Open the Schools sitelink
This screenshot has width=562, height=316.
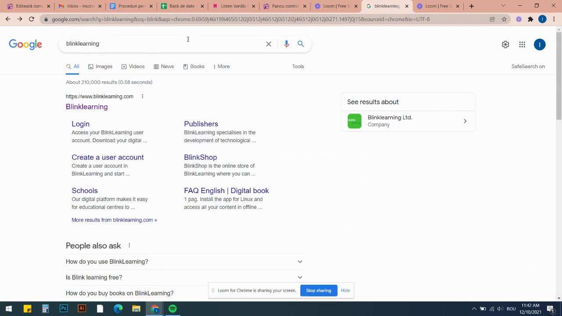[x=85, y=191]
